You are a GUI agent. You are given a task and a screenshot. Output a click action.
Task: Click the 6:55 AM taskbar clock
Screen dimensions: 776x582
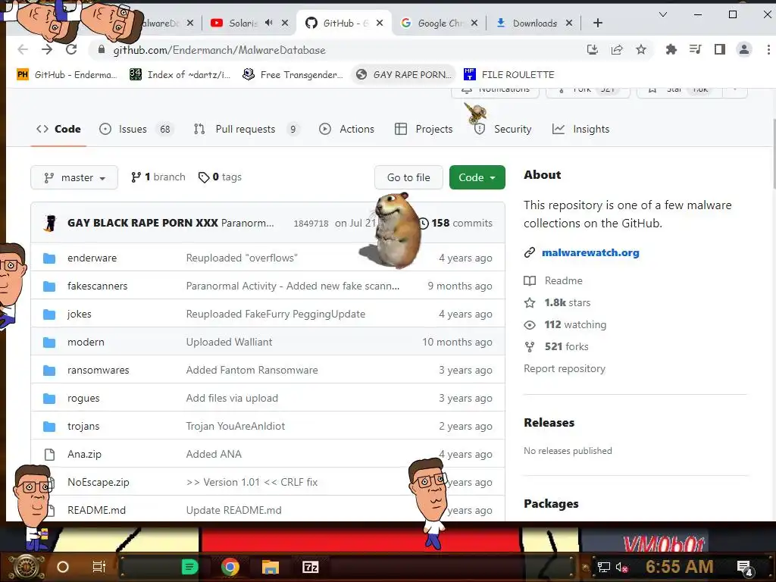coord(679,567)
